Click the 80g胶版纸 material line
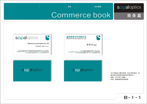 pos(119,79)
